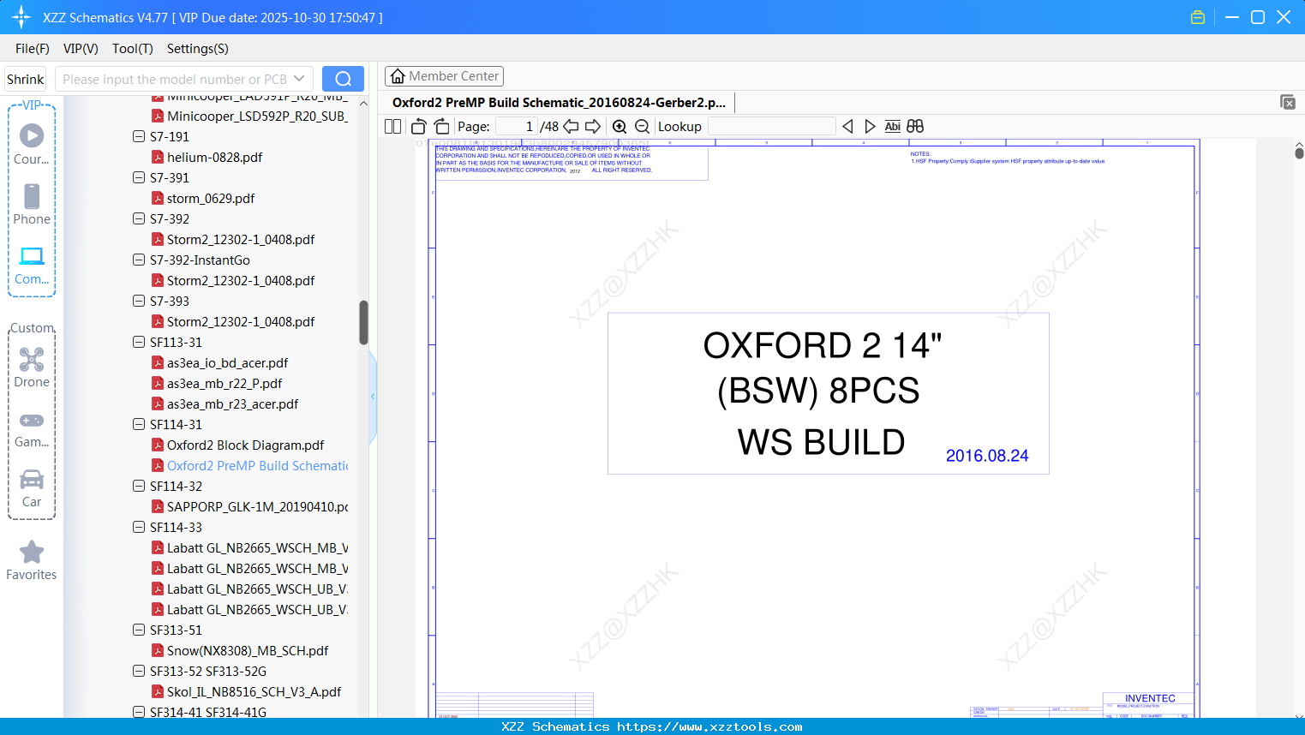Select the Oxford2 PreMP Build Schematic tab

(559, 103)
